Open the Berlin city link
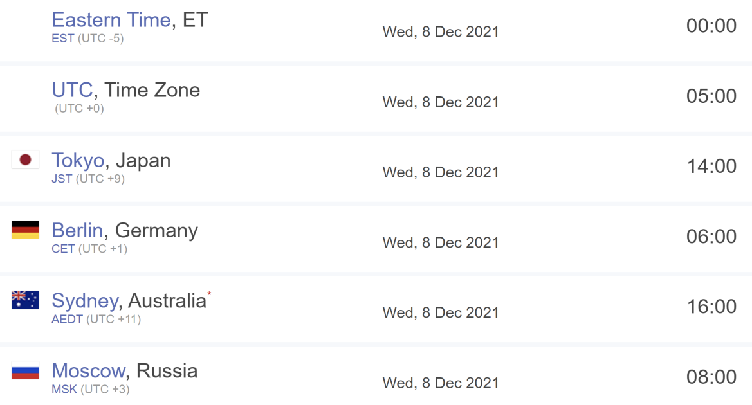752x405 pixels. [x=77, y=230]
